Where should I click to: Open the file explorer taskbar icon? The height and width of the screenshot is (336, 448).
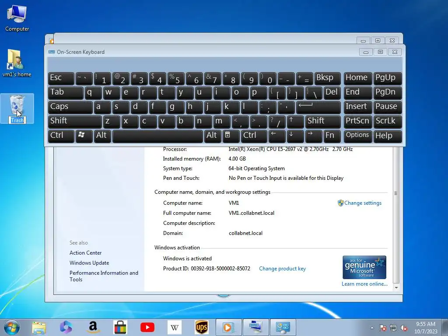coord(39,327)
